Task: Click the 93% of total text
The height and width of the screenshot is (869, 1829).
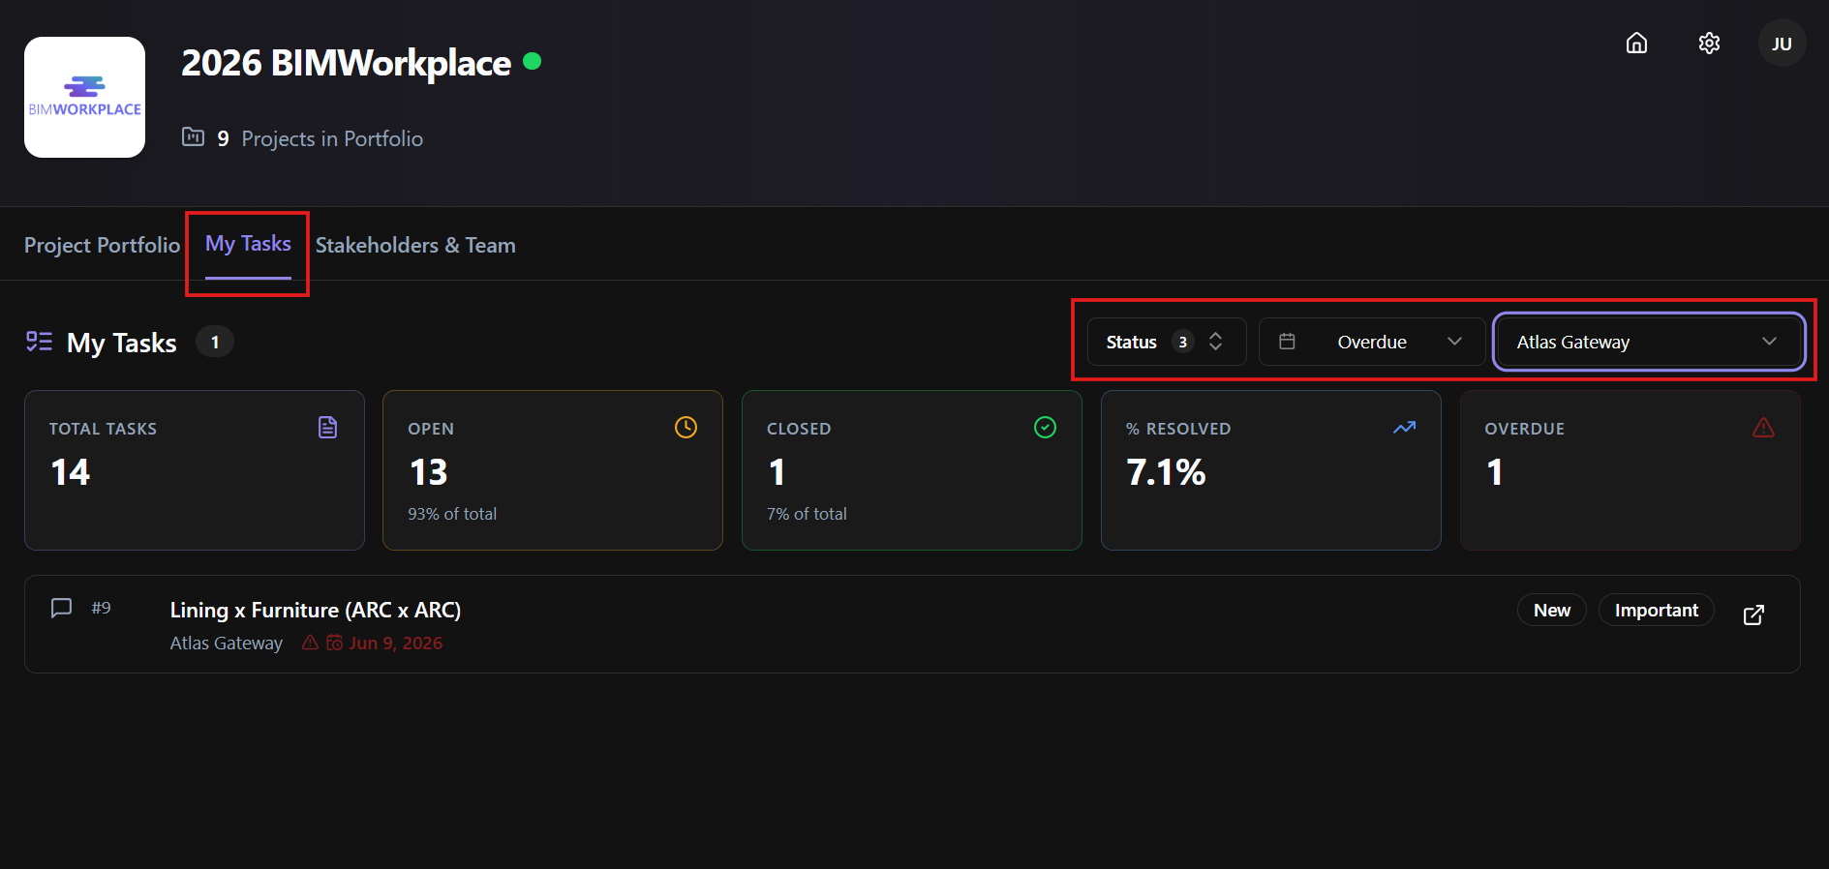Action: click(x=452, y=514)
